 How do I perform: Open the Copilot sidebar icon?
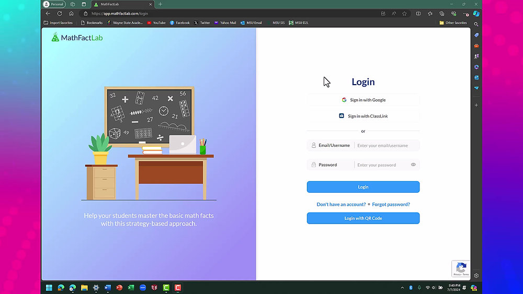pyautogui.click(x=476, y=14)
